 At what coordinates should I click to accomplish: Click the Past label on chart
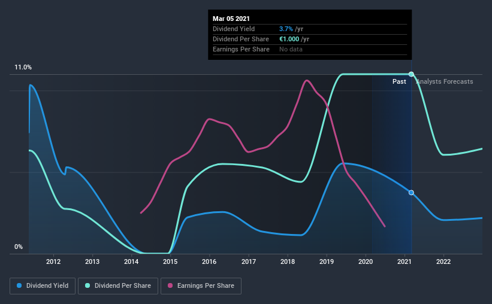tap(399, 81)
